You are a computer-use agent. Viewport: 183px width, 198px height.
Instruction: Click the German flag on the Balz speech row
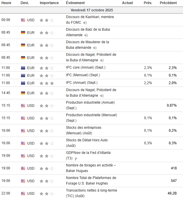click(23, 33)
